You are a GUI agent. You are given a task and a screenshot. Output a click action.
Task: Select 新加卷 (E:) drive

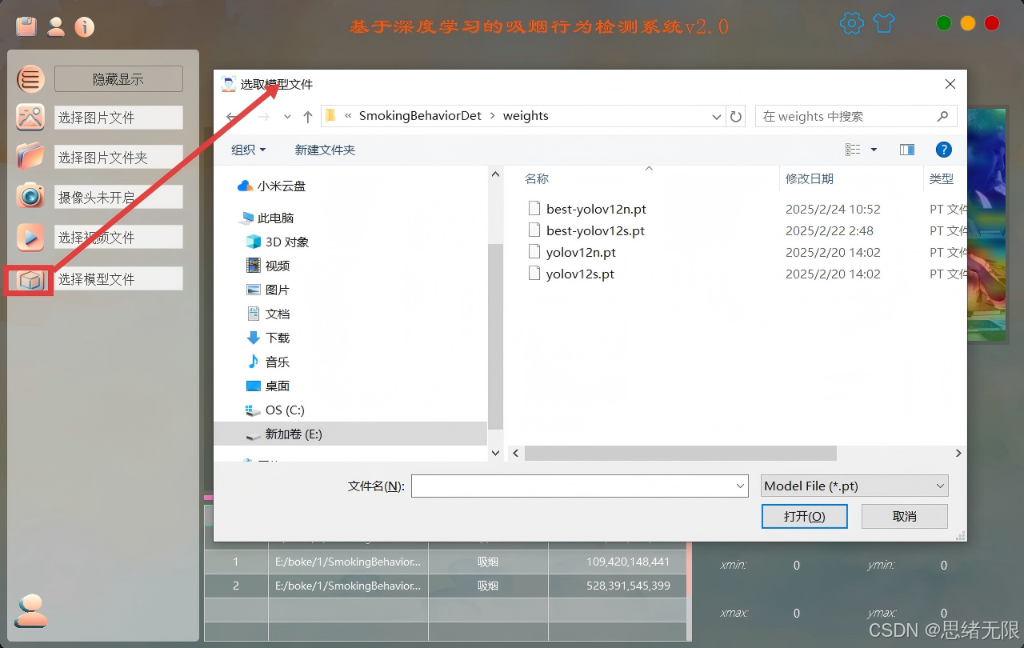point(350,434)
